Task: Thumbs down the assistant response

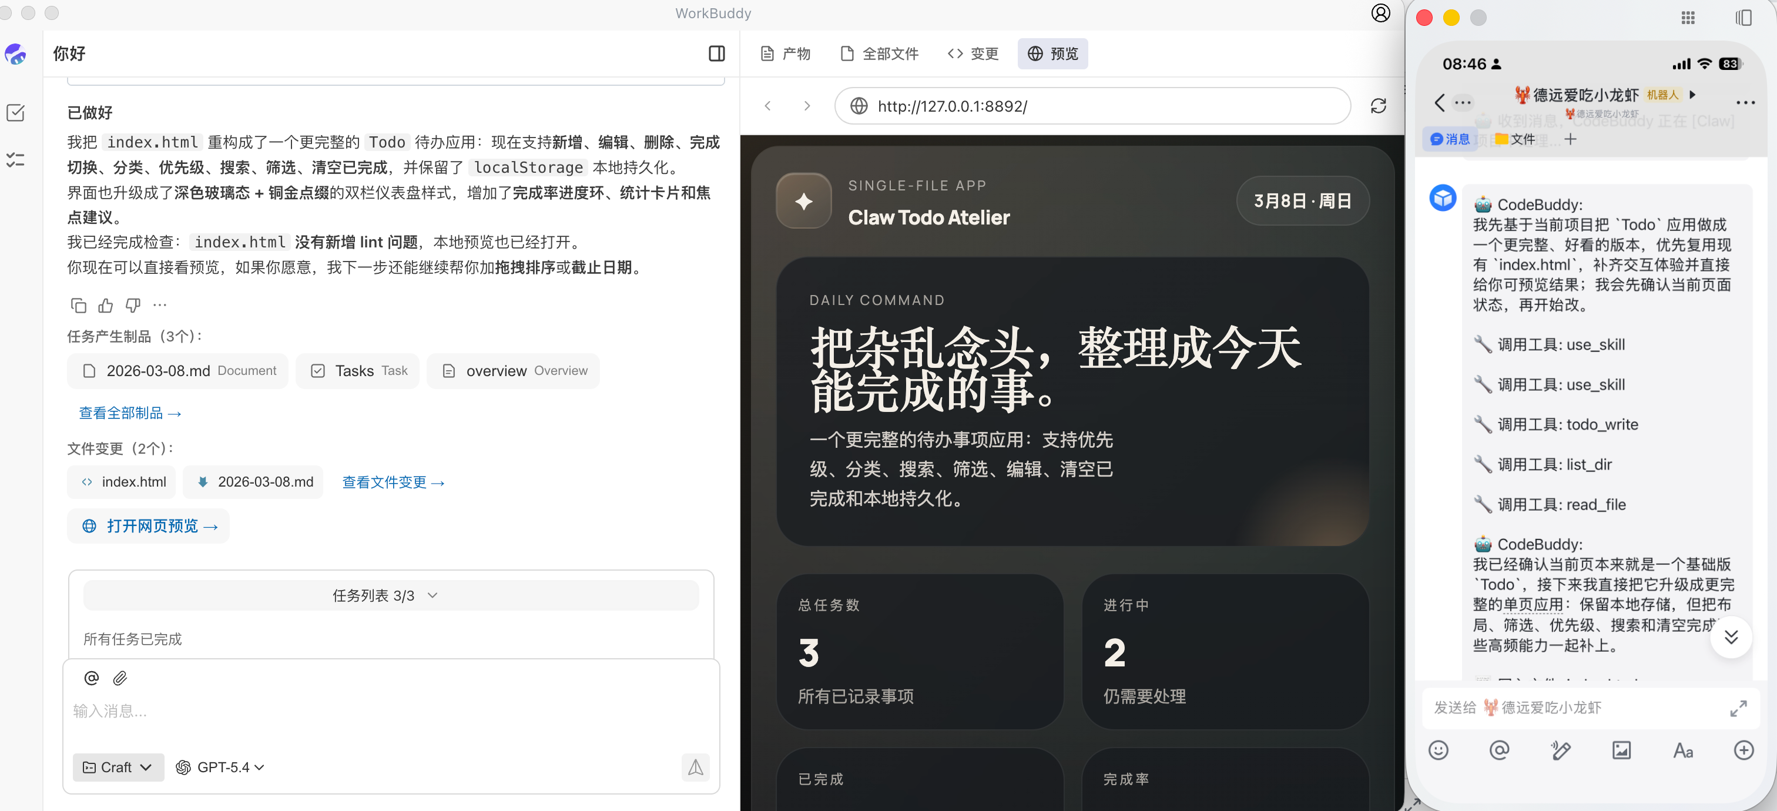Action: [x=132, y=305]
